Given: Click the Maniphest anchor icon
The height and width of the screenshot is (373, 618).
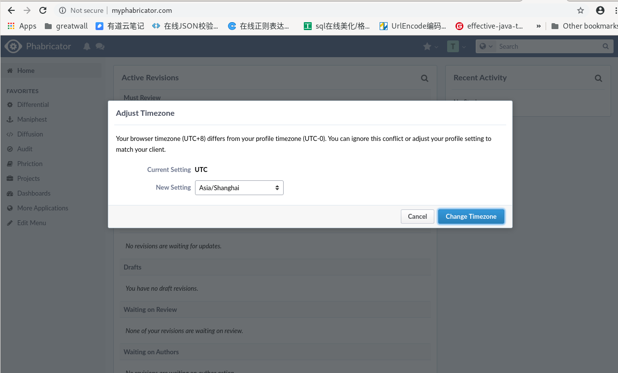Looking at the screenshot, I should coord(11,119).
